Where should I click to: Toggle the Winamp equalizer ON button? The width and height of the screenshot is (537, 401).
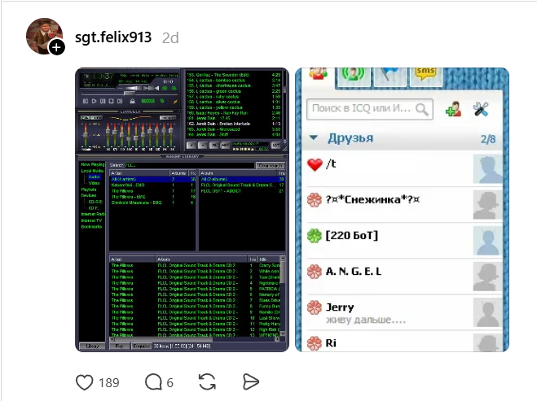click(85, 118)
